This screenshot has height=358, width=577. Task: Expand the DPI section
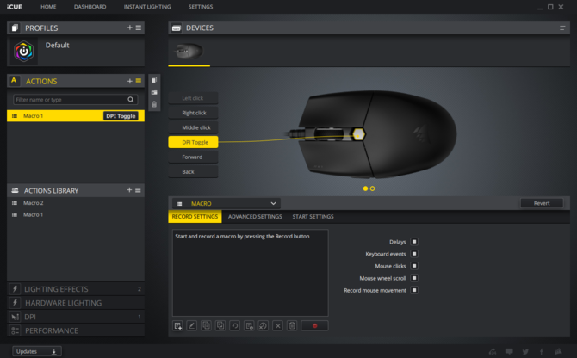tap(76, 317)
